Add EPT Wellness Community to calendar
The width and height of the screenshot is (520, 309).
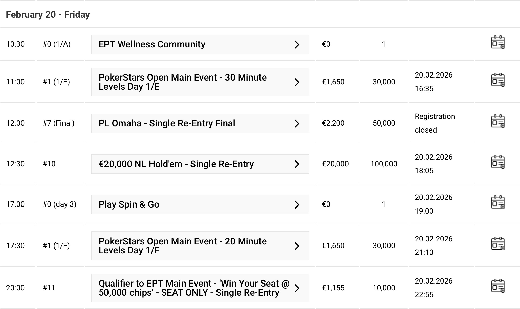pos(497,42)
